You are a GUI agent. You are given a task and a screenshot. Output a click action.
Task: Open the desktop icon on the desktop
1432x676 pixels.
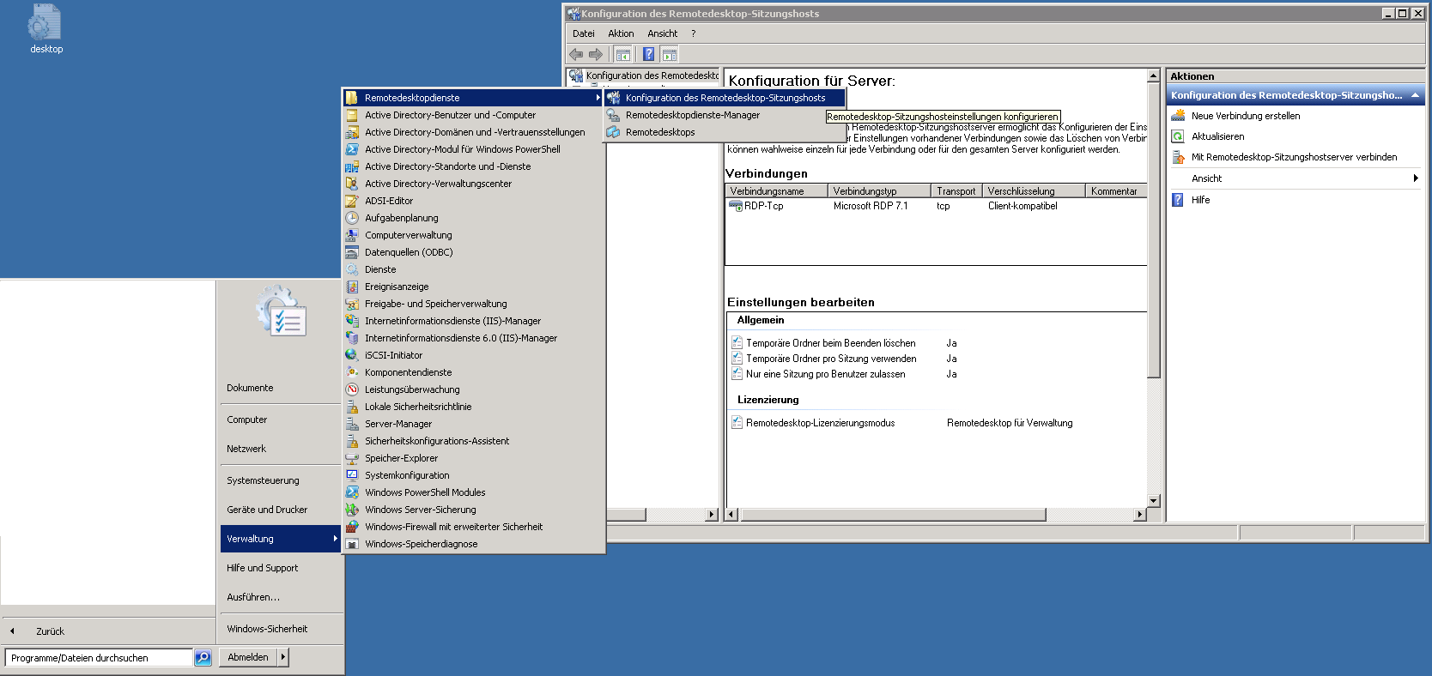click(x=46, y=29)
